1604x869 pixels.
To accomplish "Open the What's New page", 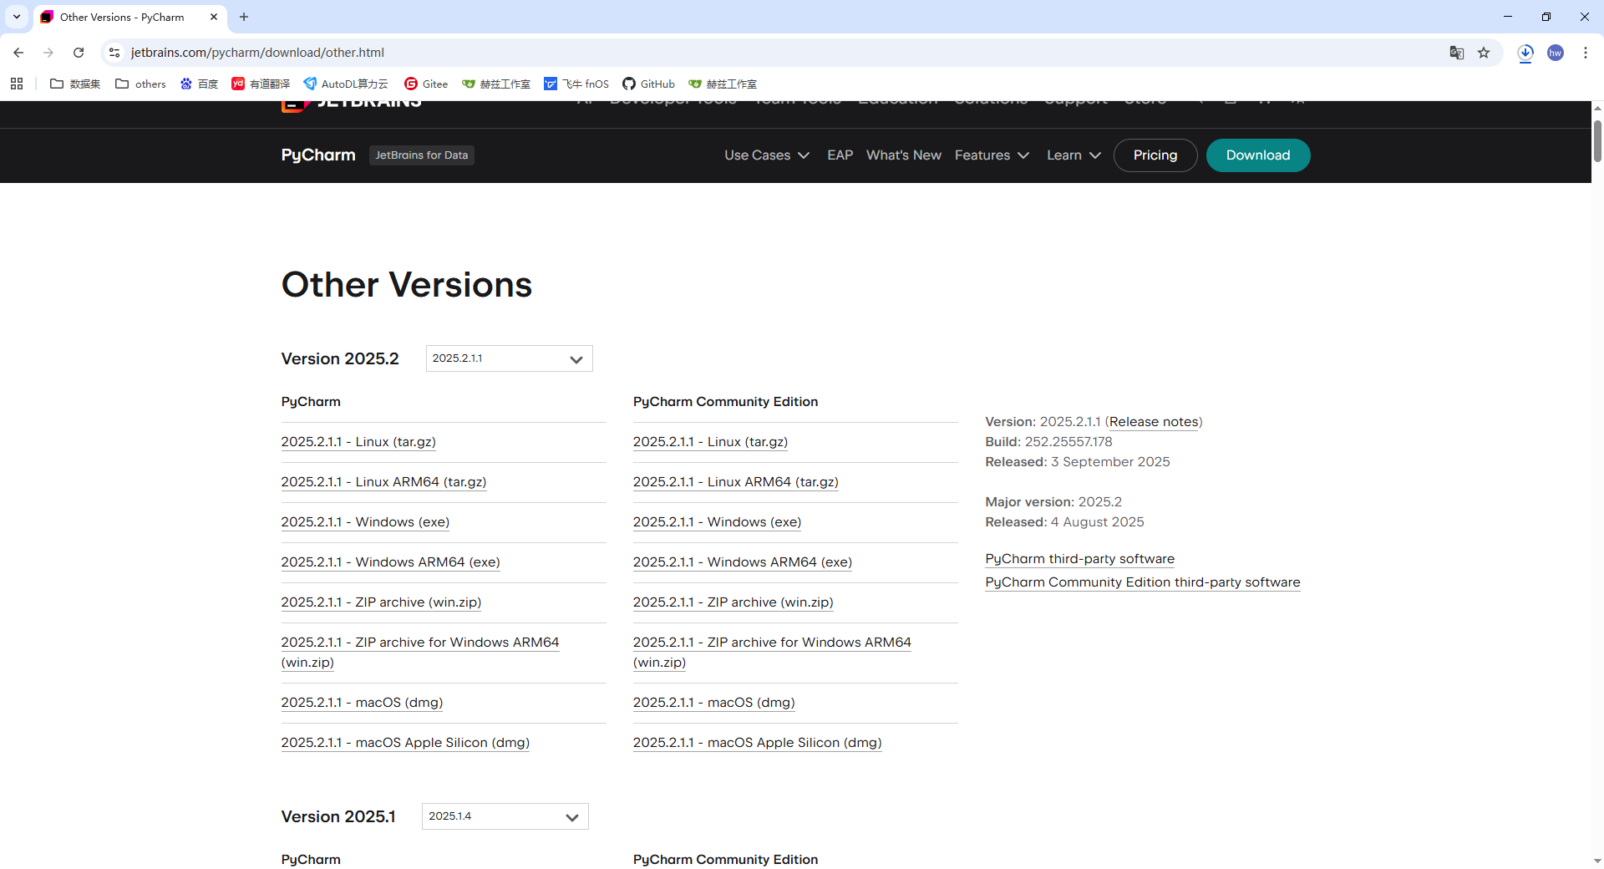I will (x=903, y=155).
